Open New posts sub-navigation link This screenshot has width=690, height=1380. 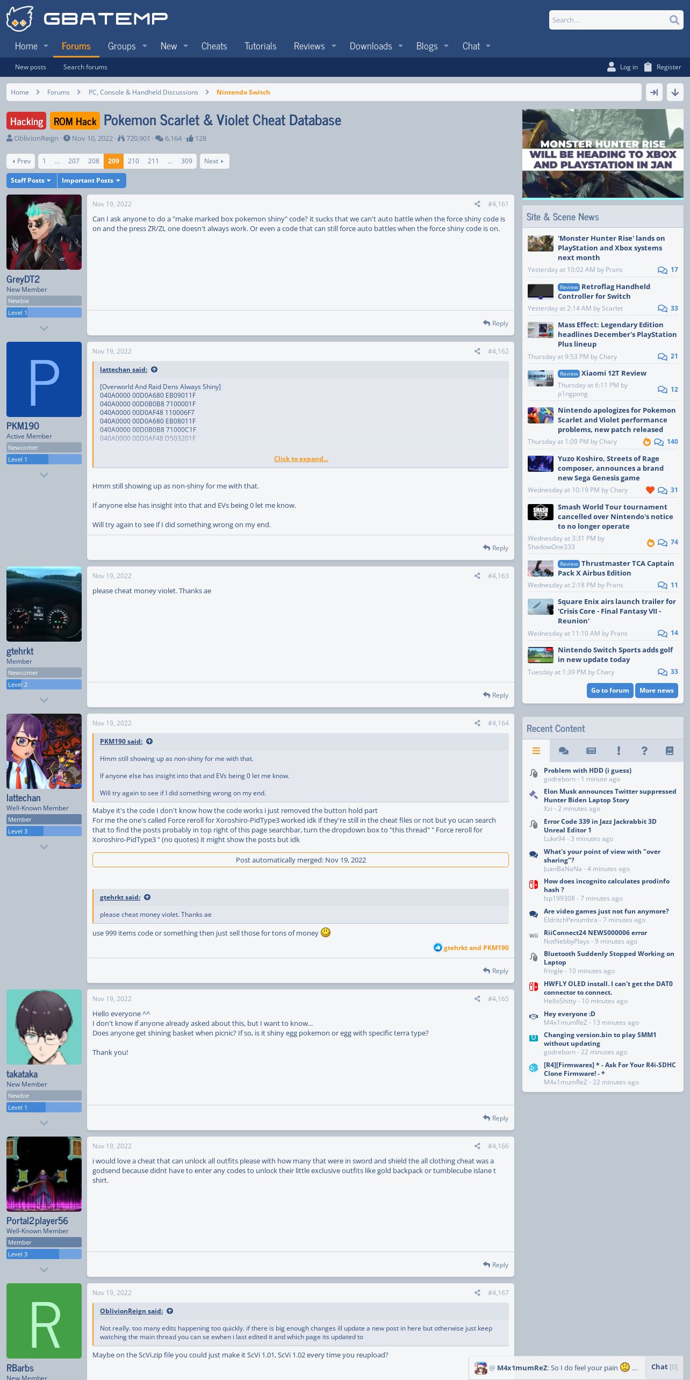(31, 67)
